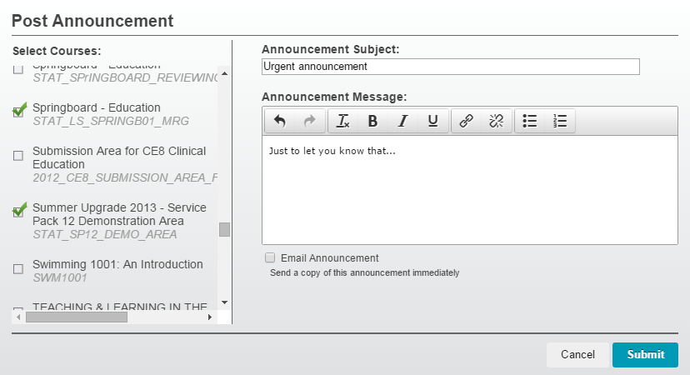Screen dimensions: 690x375
Task: Click the vertical scrollbar thumb in course list
Action: click(x=224, y=229)
